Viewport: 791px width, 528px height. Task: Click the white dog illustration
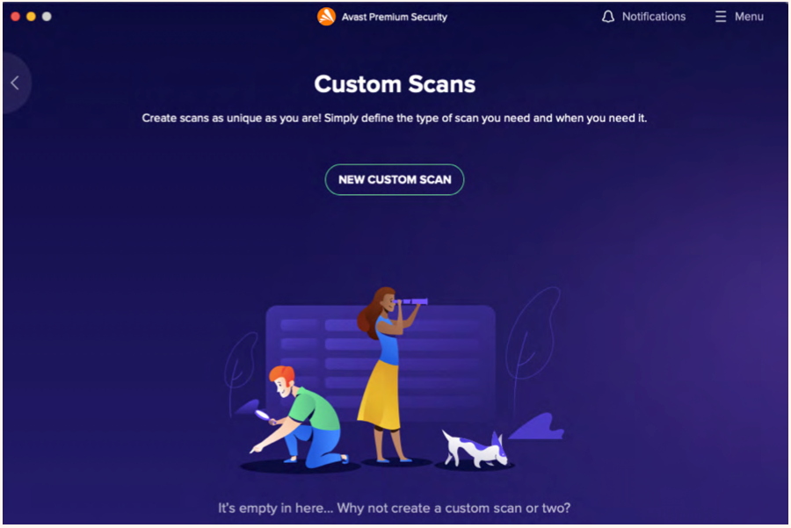[475, 449]
